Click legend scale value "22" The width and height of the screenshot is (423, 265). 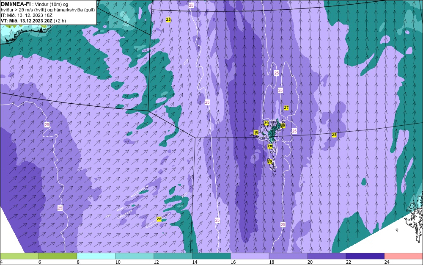coord(349,262)
